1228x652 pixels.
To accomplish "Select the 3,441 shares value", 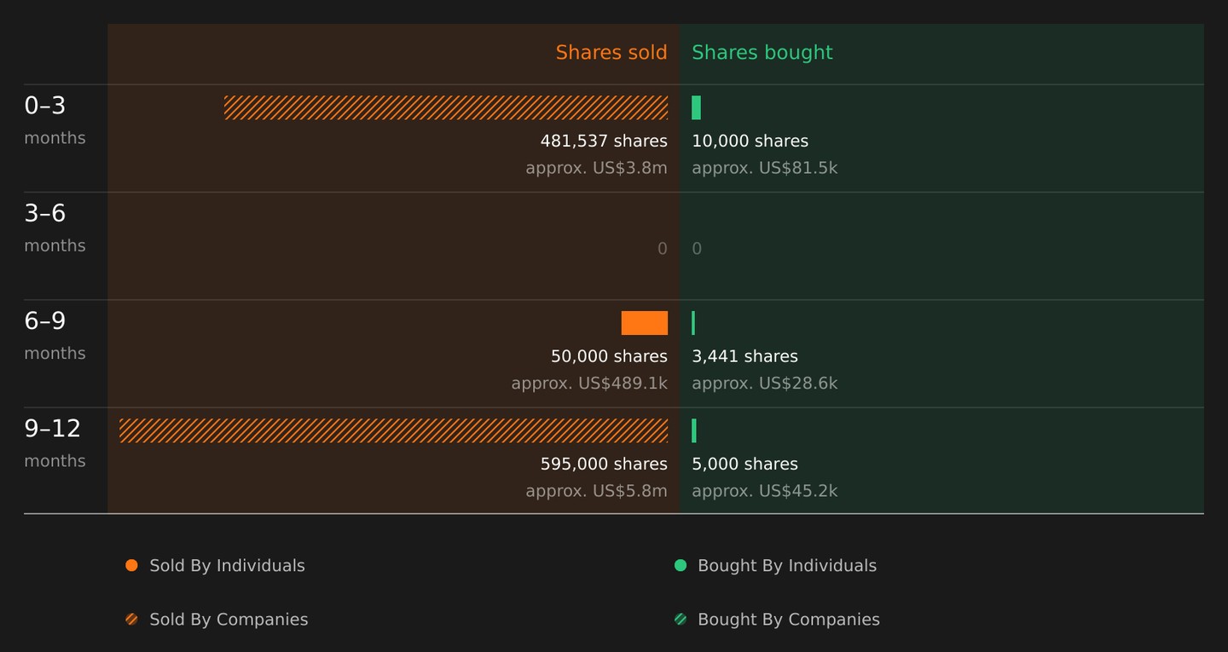I will (745, 357).
